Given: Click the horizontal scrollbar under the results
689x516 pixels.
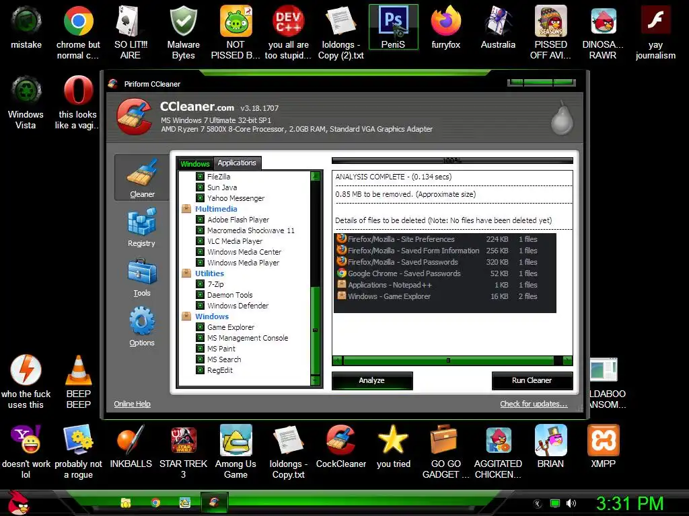Looking at the screenshot, I should coord(452,361).
